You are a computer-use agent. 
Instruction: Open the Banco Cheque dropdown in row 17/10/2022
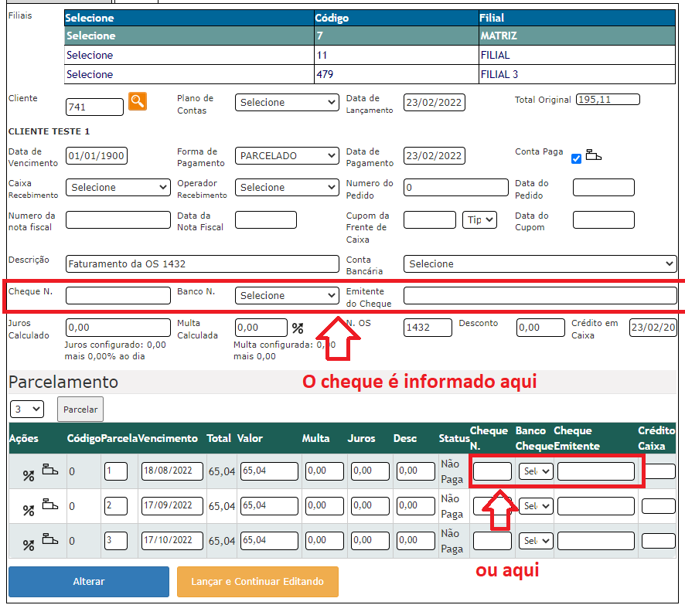(536, 541)
